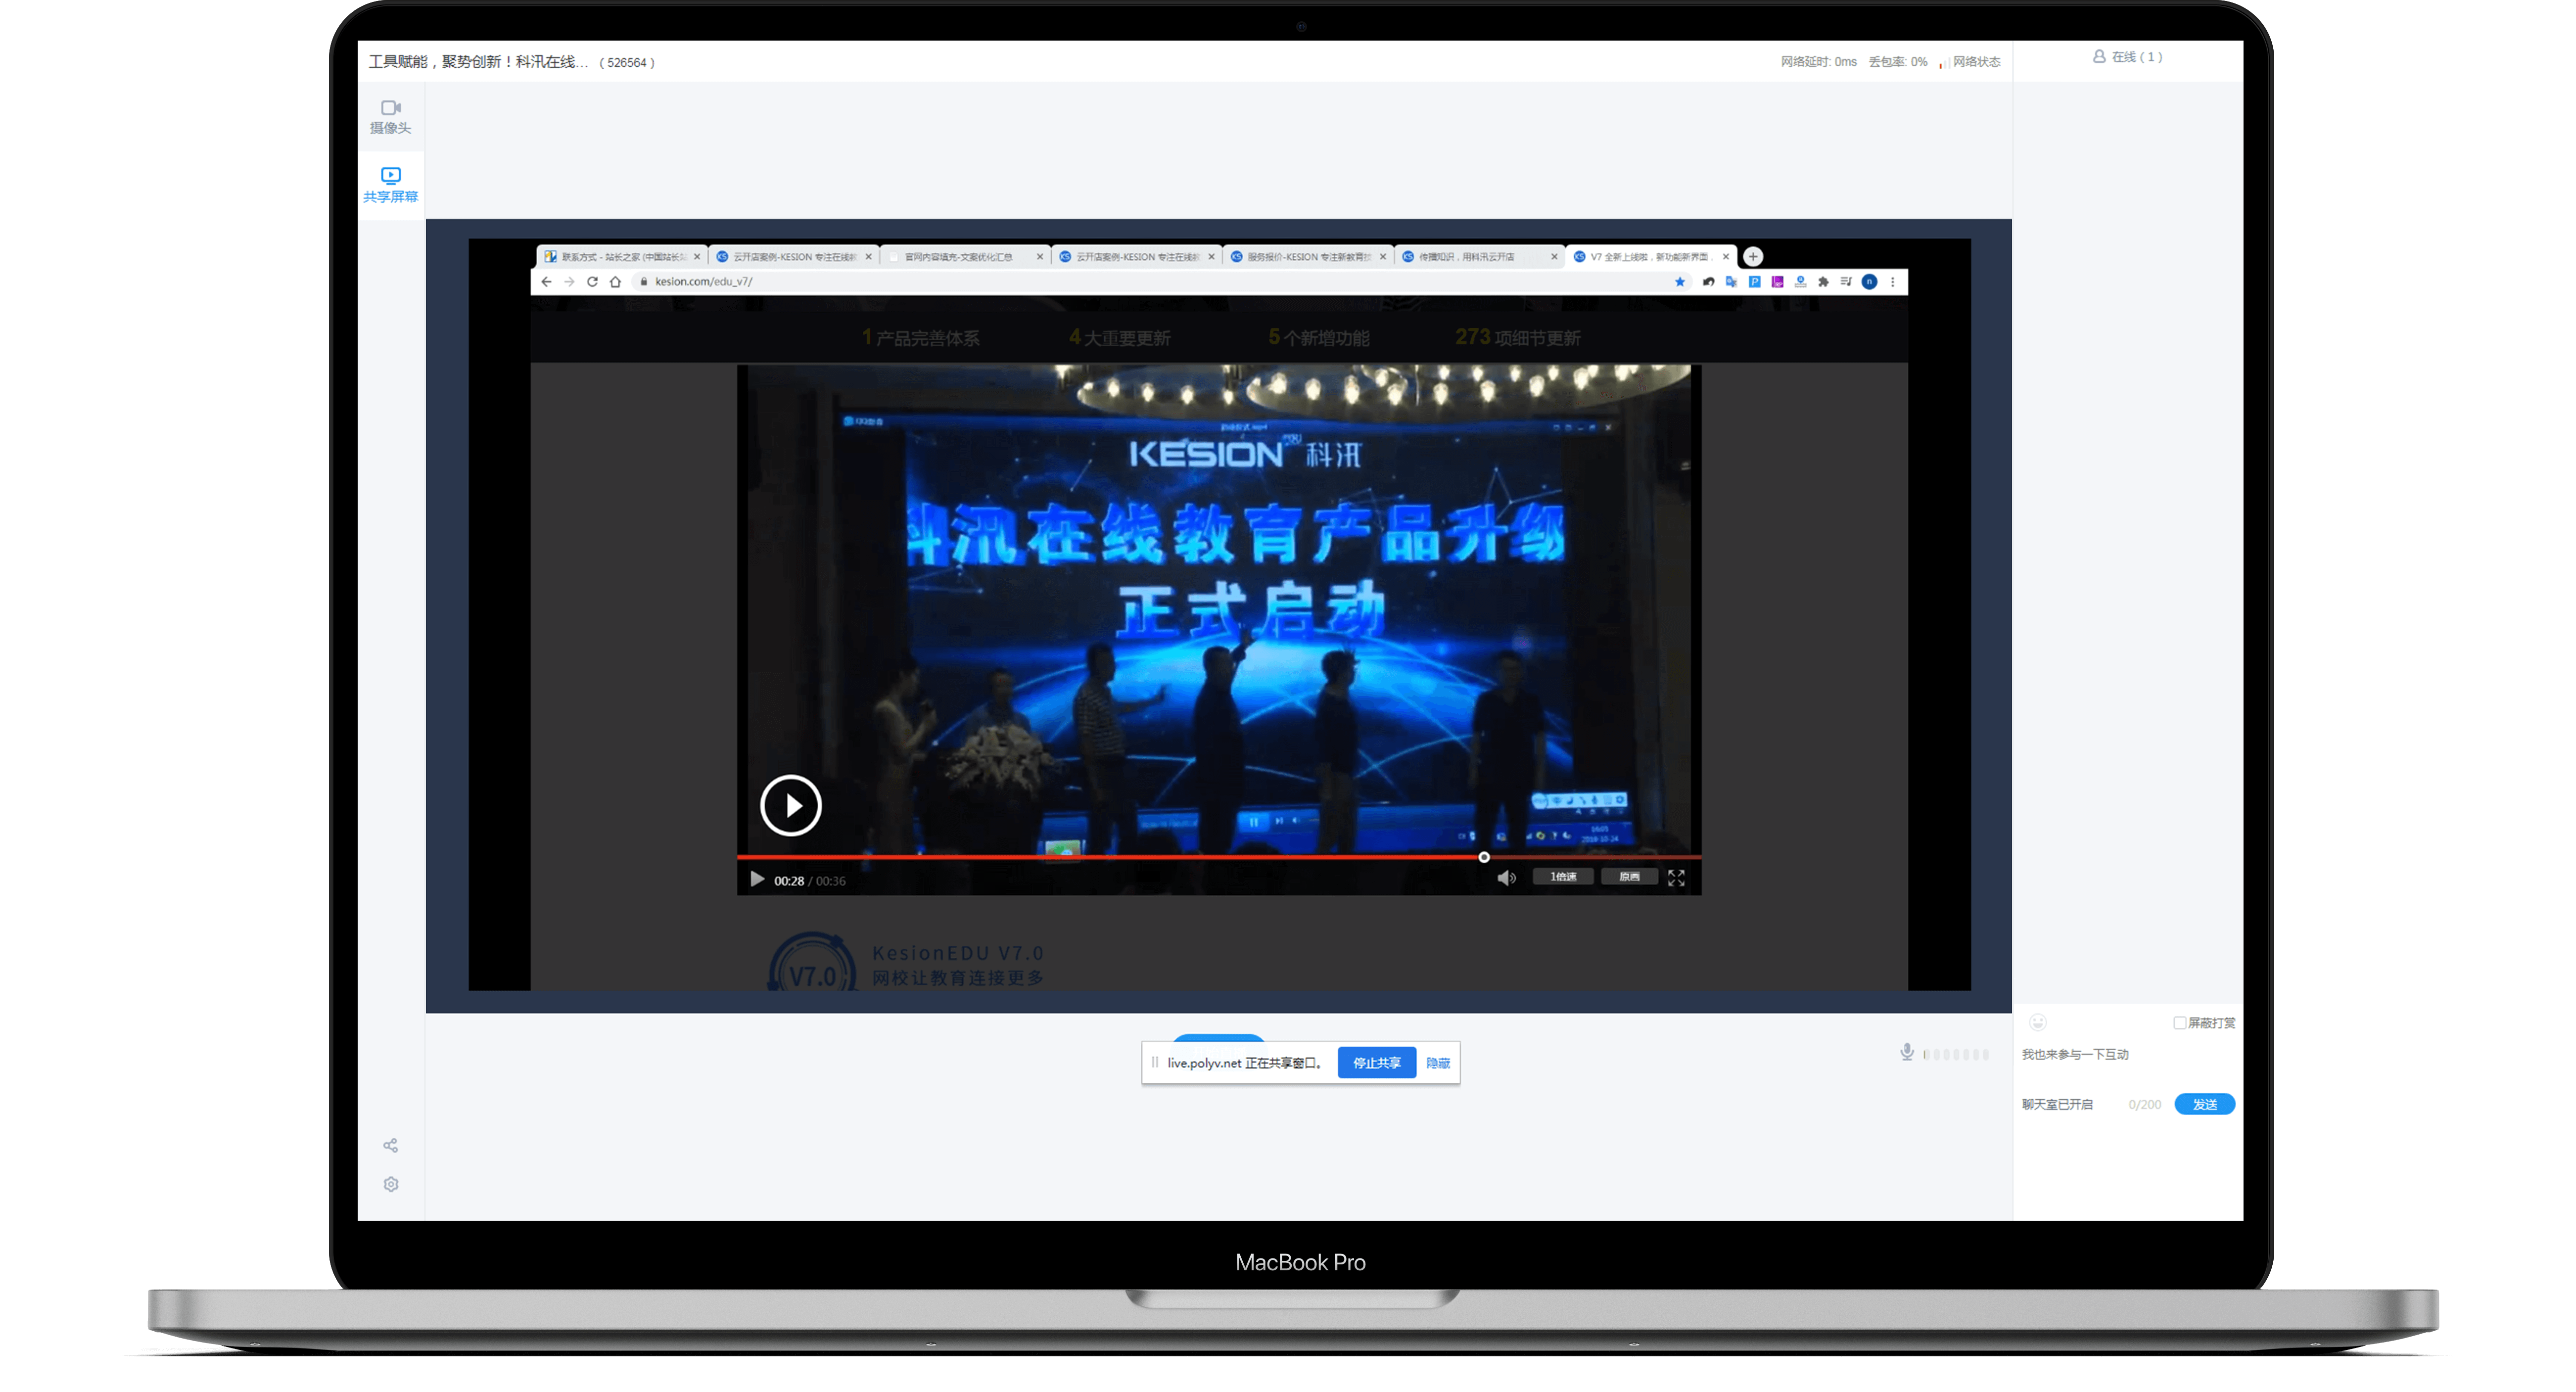Click the KesionEDU V7.0 heading text
2576x1392 pixels.
pyautogui.click(x=957, y=953)
